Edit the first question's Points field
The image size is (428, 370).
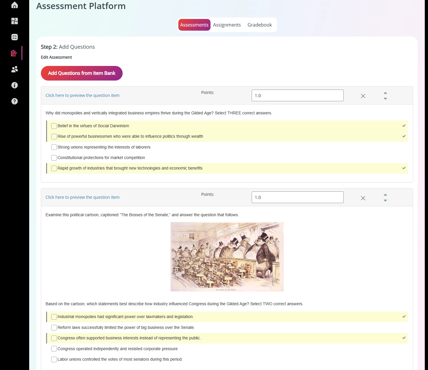click(x=297, y=95)
